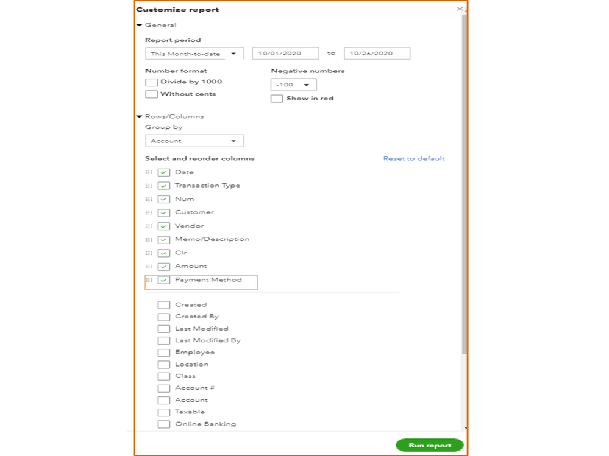Open the Report period dropdown
This screenshot has width=609, height=456.
point(194,54)
